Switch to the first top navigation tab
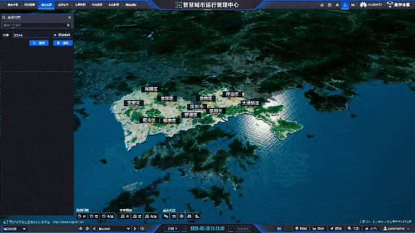Viewport: 415px width, 233px height. pyautogui.click(x=12, y=5)
